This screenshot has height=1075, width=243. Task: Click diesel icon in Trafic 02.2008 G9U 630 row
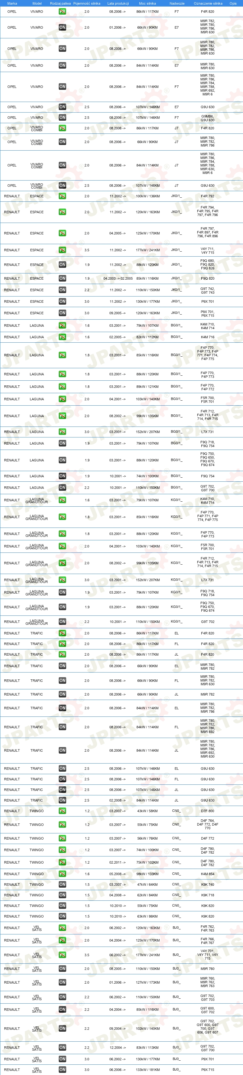62,800
